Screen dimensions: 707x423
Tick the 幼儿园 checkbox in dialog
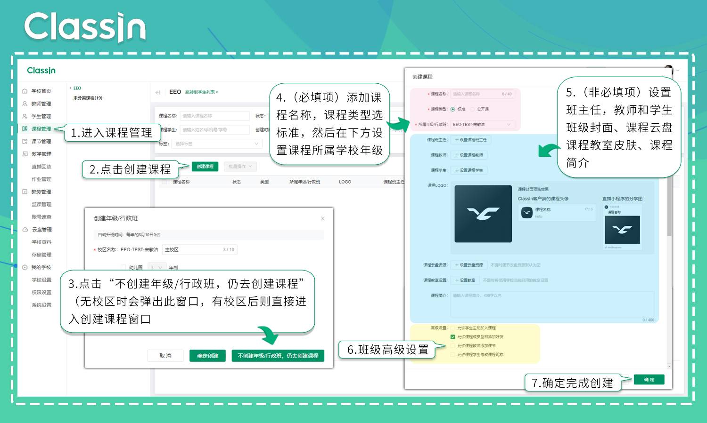pos(123,267)
